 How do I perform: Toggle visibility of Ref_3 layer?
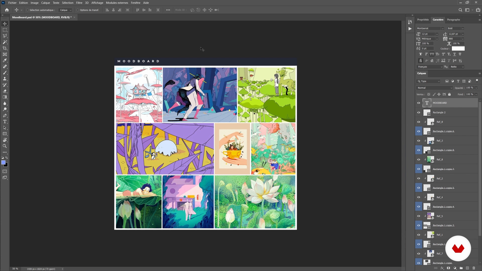click(418, 141)
